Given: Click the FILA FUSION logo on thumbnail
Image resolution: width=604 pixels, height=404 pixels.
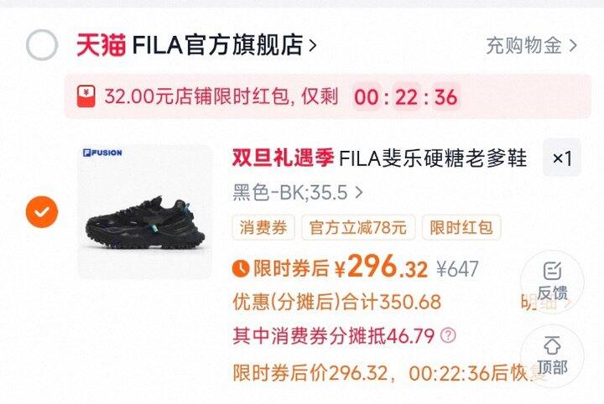Looking at the screenshot, I should pos(102,153).
